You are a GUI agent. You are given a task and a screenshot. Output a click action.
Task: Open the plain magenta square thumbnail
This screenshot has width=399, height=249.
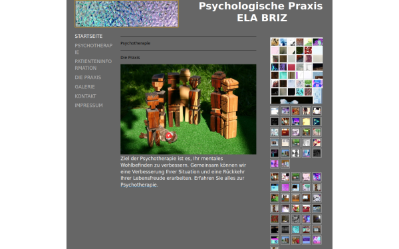coord(285,187)
